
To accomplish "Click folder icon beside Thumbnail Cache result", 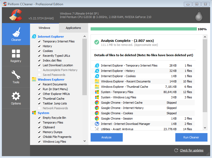I will point(97,87).
